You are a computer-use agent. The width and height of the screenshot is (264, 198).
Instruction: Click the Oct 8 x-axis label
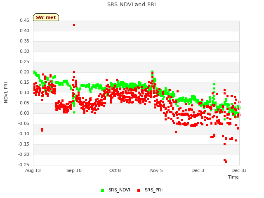click(x=115, y=170)
